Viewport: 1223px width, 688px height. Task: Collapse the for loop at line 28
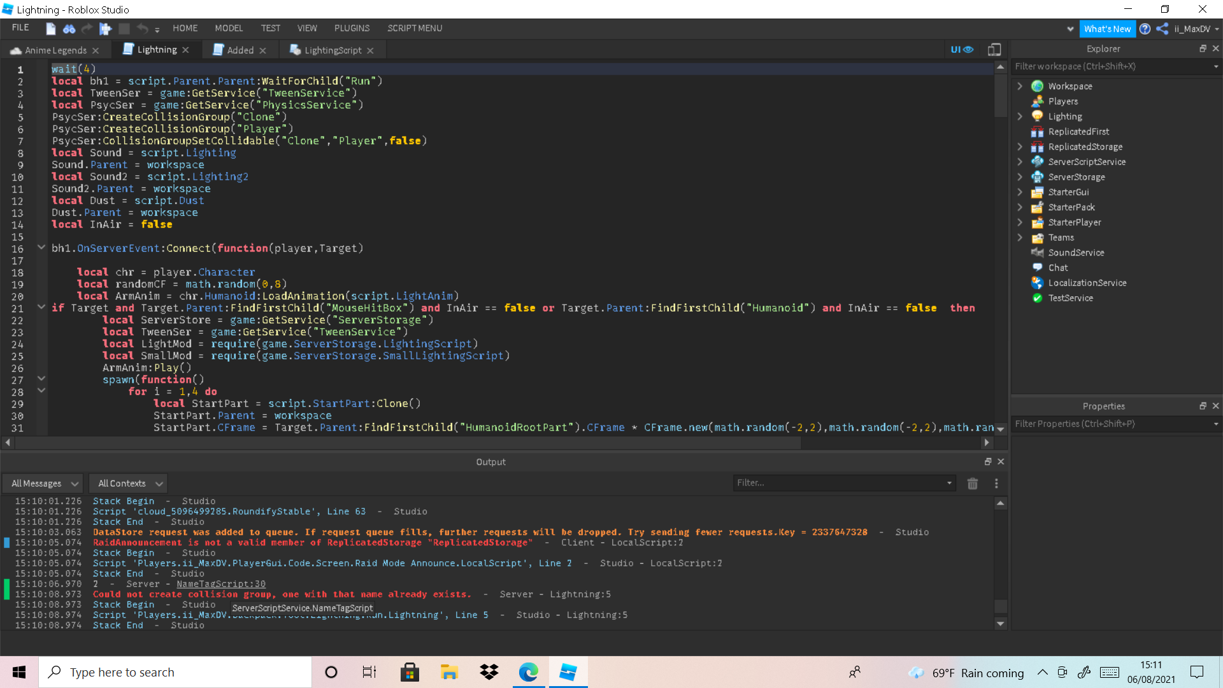tap(41, 391)
